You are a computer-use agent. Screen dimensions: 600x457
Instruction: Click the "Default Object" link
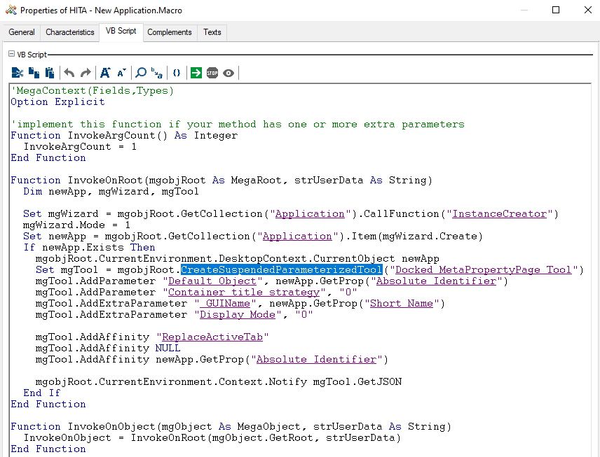click(212, 281)
